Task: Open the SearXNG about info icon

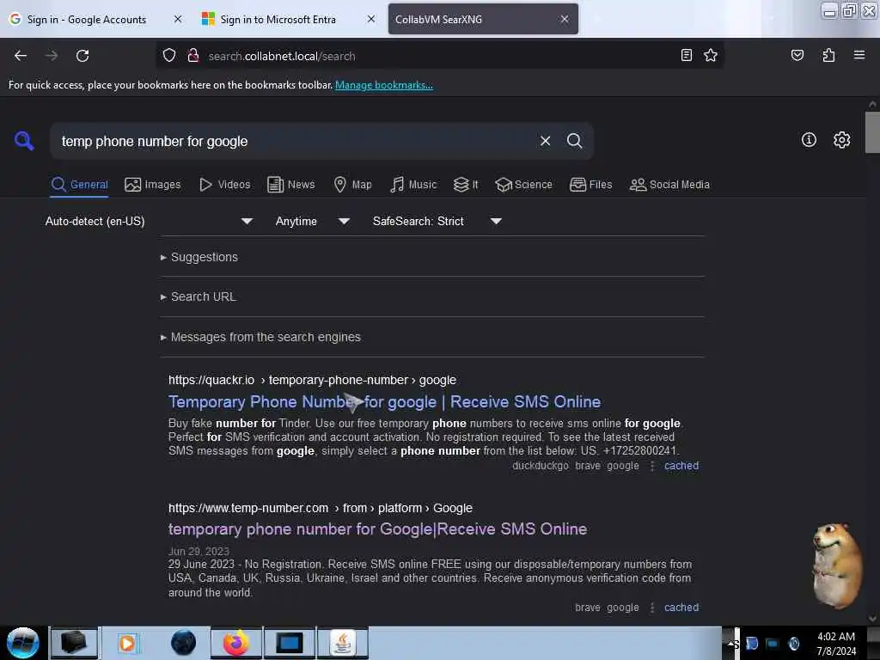Action: pyautogui.click(x=809, y=140)
